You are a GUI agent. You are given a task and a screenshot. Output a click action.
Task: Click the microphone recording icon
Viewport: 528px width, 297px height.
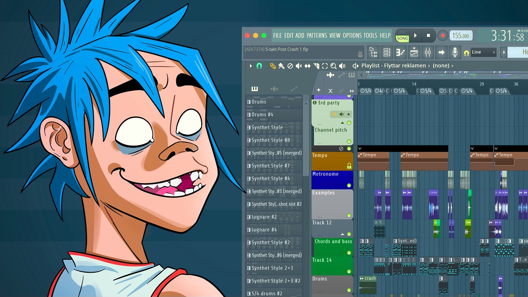click(x=455, y=52)
